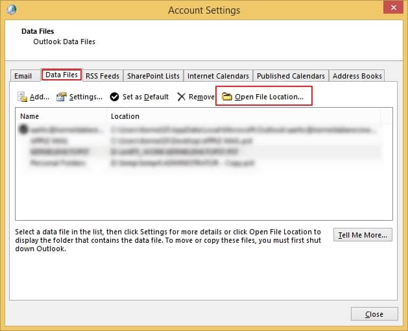This screenshot has height=331, width=408.
Task: Switch to Address Books tab
Action: pyautogui.click(x=357, y=76)
